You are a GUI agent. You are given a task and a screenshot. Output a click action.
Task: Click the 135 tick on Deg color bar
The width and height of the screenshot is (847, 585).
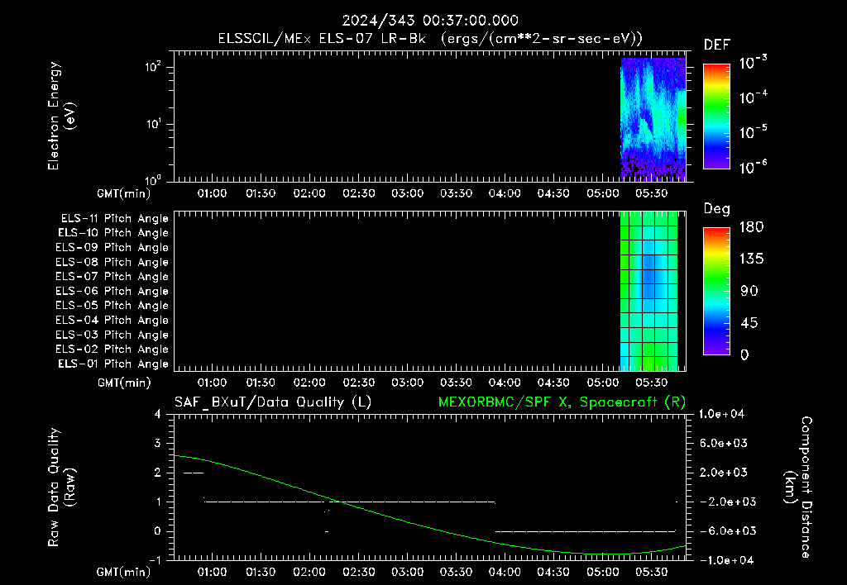point(751,259)
